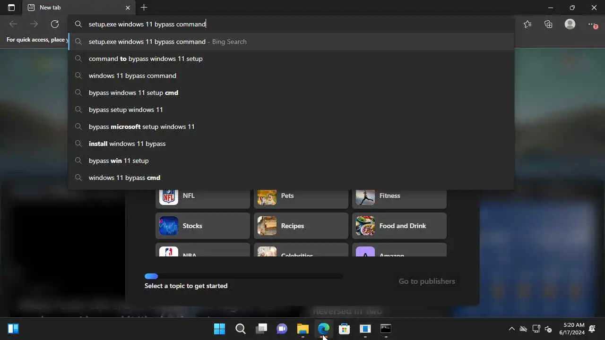Pick the 'install windows 11 bypass' suggestion
Image resolution: width=605 pixels, height=340 pixels.
[291, 144]
